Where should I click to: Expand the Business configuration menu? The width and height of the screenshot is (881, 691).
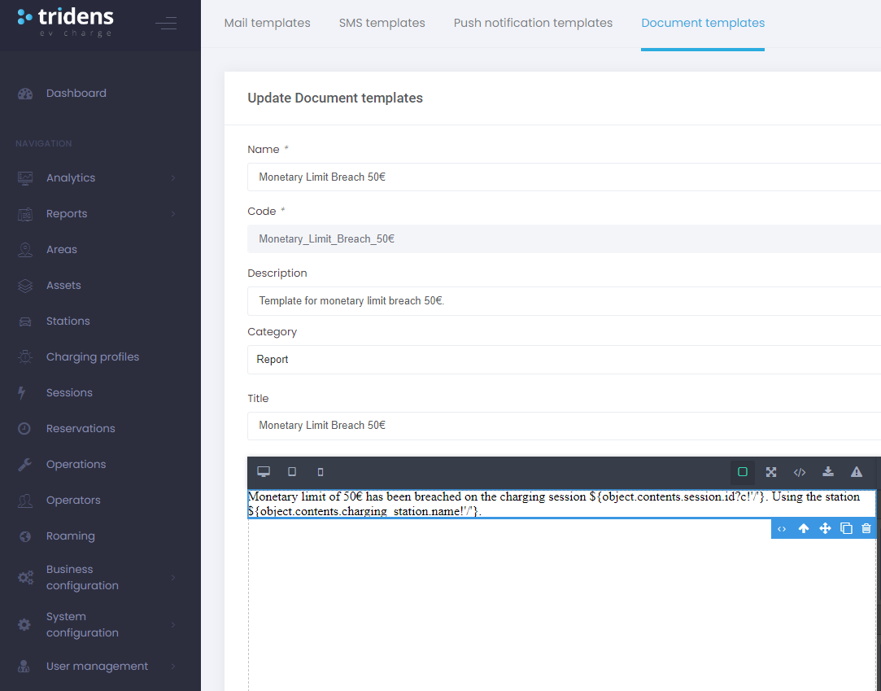pos(172,577)
